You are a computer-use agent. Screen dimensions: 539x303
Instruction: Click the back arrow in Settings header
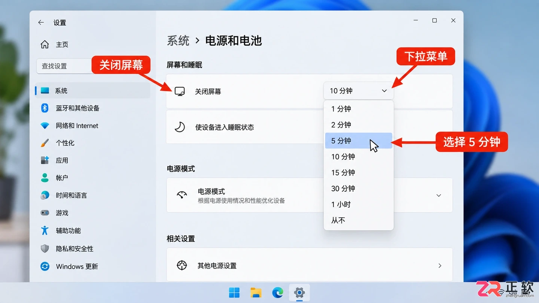(x=41, y=22)
